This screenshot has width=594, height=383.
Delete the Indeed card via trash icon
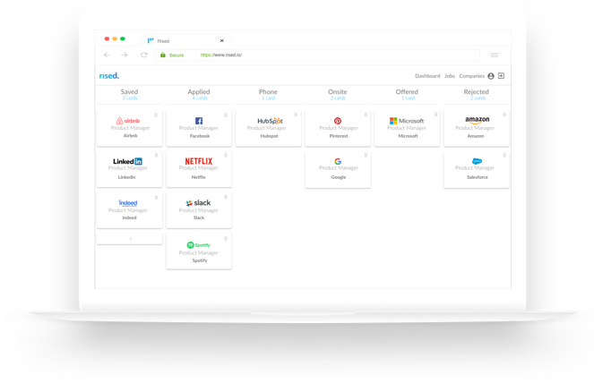click(x=156, y=197)
